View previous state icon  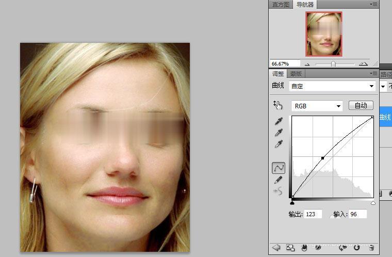(x=342, y=248)
